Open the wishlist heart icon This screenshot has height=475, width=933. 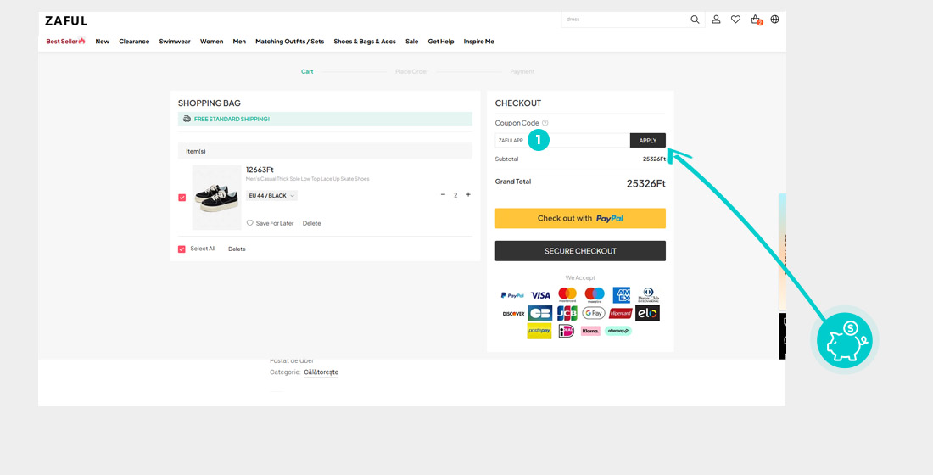coord(735,19)
